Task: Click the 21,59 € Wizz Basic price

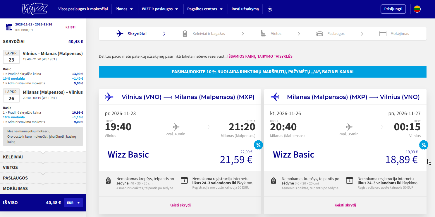Action: point(236,160)
